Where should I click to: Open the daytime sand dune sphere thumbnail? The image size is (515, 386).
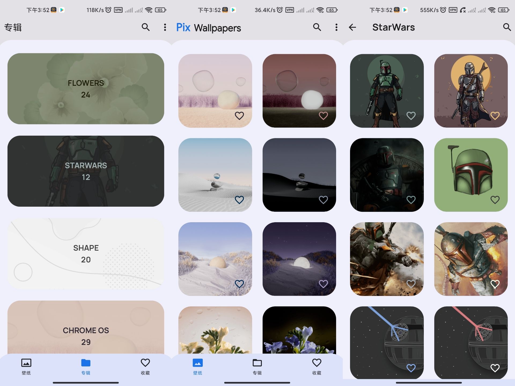click(215, 259)
